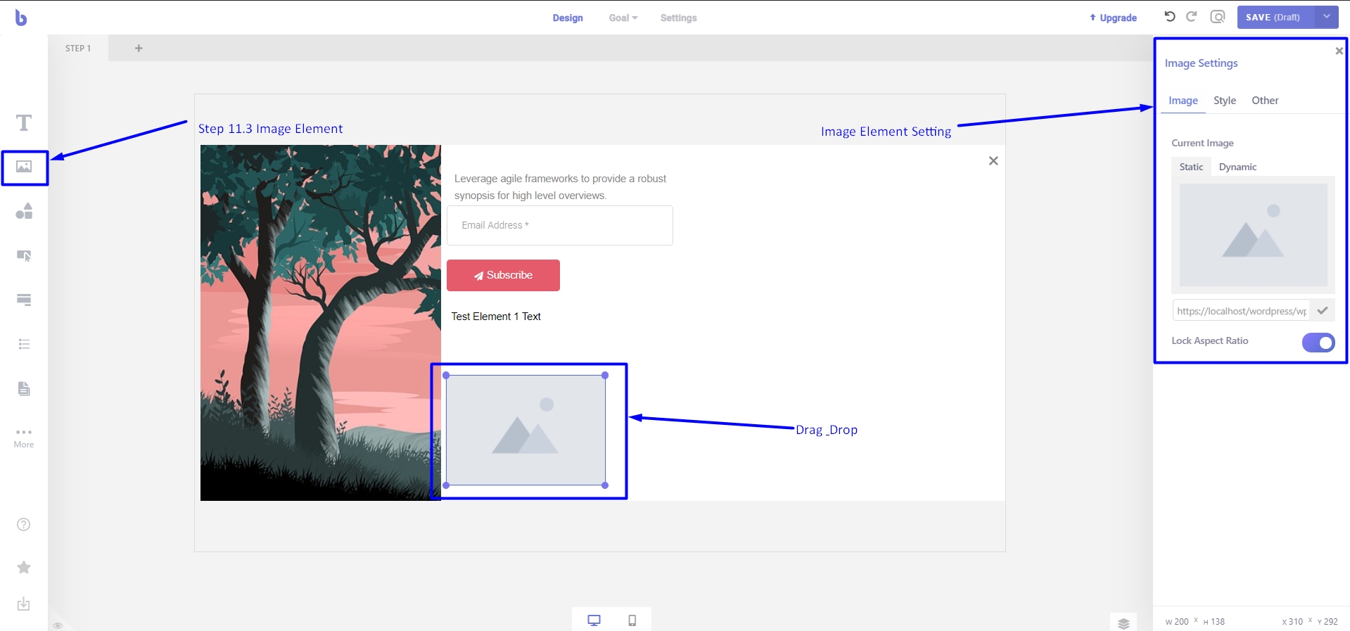Image resolution: width=1350 pixels, height=631 pixels.
Task: Switch to Style settings tab
Action: click(1225, 101)
